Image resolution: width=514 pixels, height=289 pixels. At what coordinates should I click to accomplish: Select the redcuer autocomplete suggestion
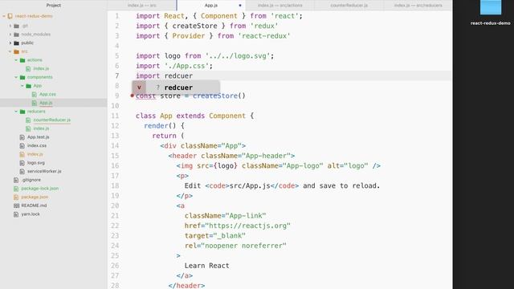(176, 88)
